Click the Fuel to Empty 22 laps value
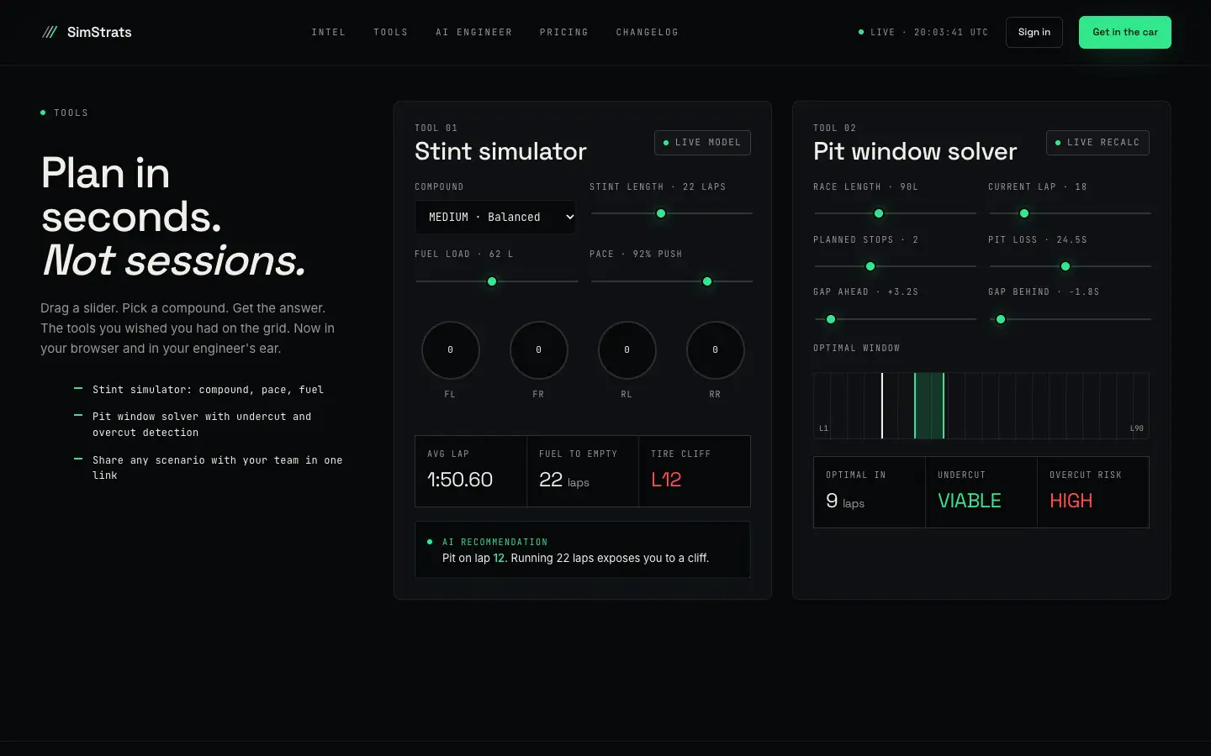This screenshot has height=756, width=1211. tap(564, 480)
